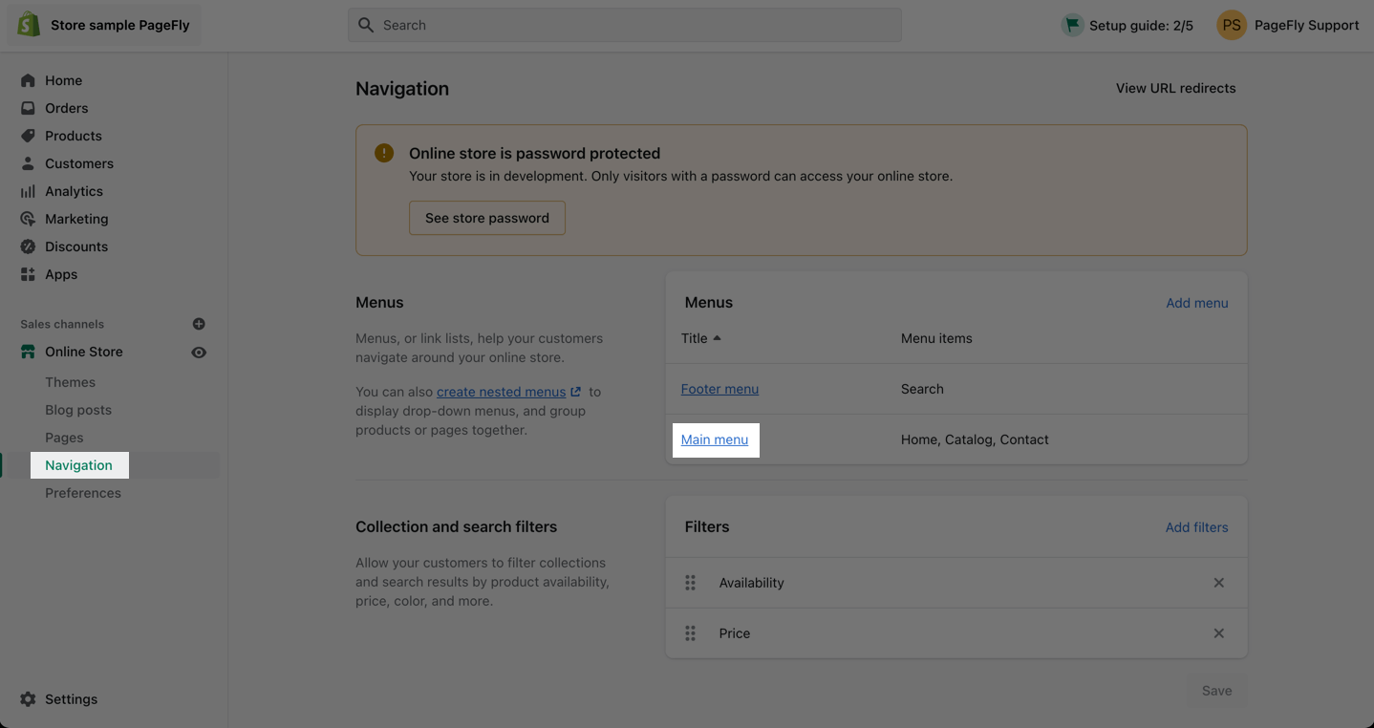
Task: Click 'Search' in Footer menu row
Action: coord(922,389)
